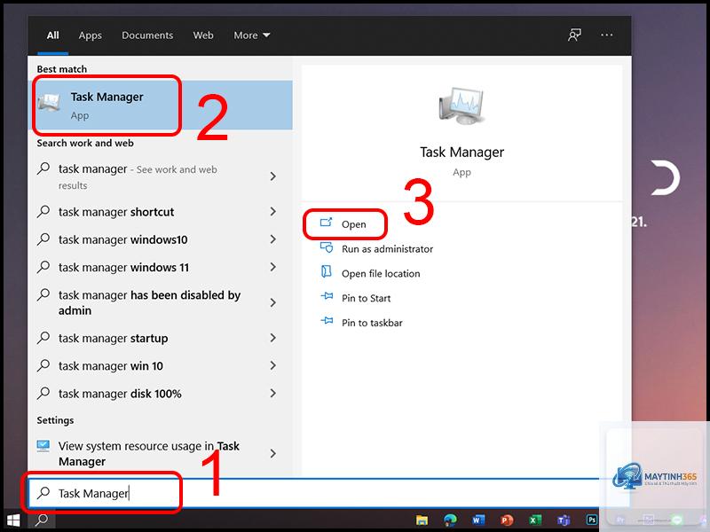Expand 'has been disabled by admin' arrow
Image resolution: width=710 pixels, height=532 pixels.
tap(273, 302)
